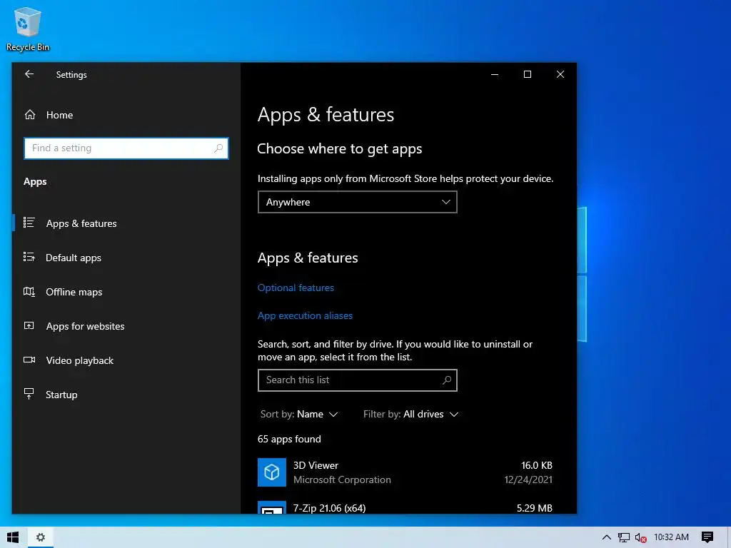The width and height of the screenshot is (731, 548).
Task: Click the Apps for websites icon
Action: click(x=29, y=325)
